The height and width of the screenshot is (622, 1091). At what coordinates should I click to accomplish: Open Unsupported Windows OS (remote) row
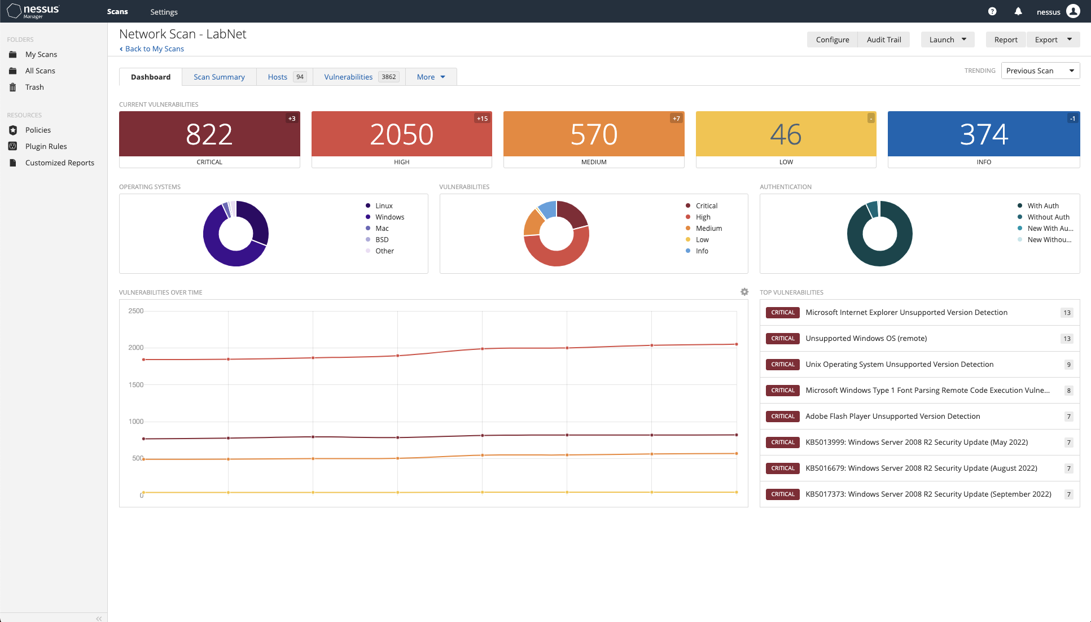[x=919, y=338]
